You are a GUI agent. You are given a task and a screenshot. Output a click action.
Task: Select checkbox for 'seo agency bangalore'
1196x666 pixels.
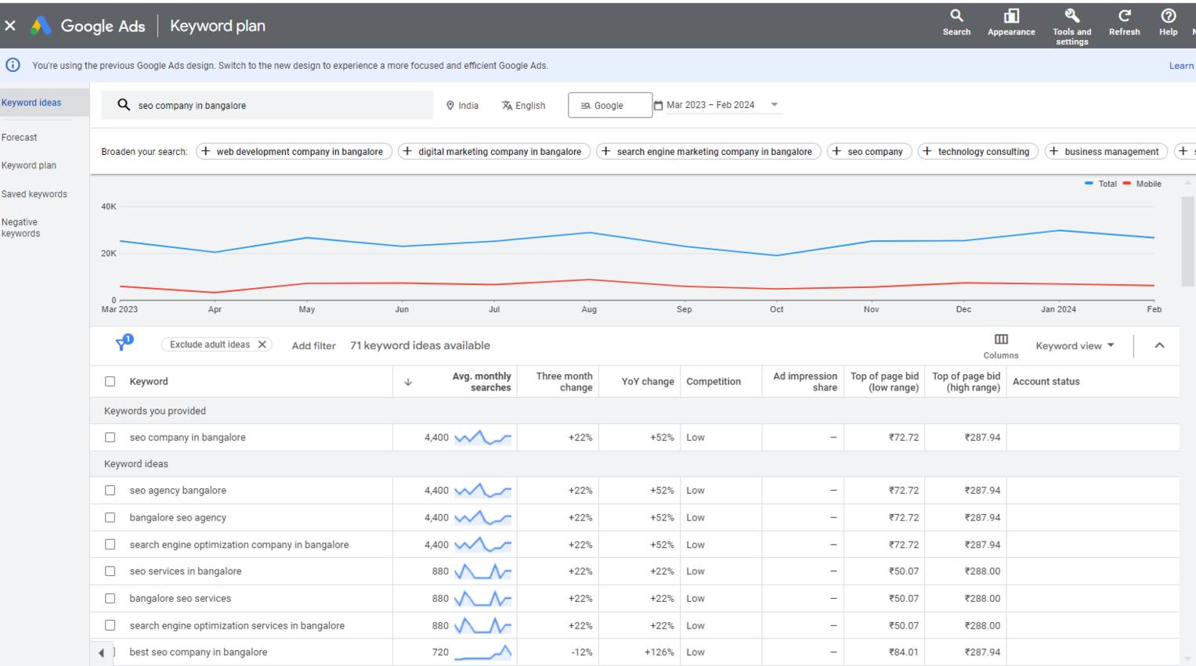110,491
